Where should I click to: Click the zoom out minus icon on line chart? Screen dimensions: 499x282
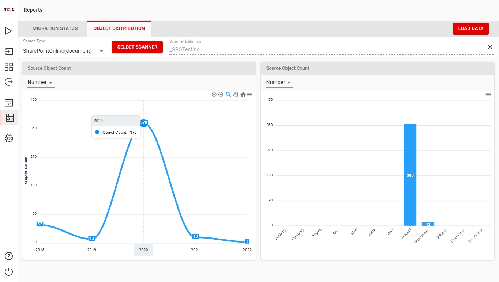(221, 95)
